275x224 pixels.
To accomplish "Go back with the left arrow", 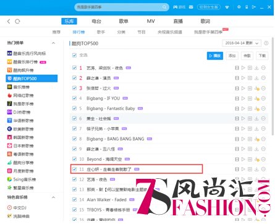I will point(9,21).
